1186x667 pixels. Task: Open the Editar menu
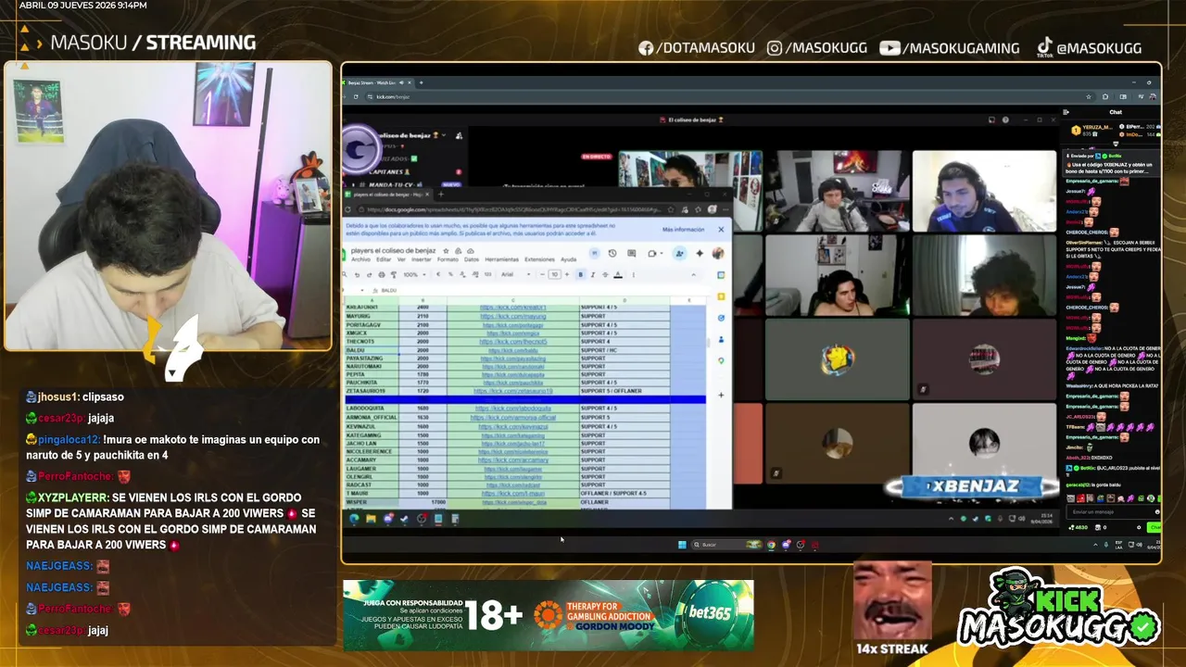[x=384, y=259]
